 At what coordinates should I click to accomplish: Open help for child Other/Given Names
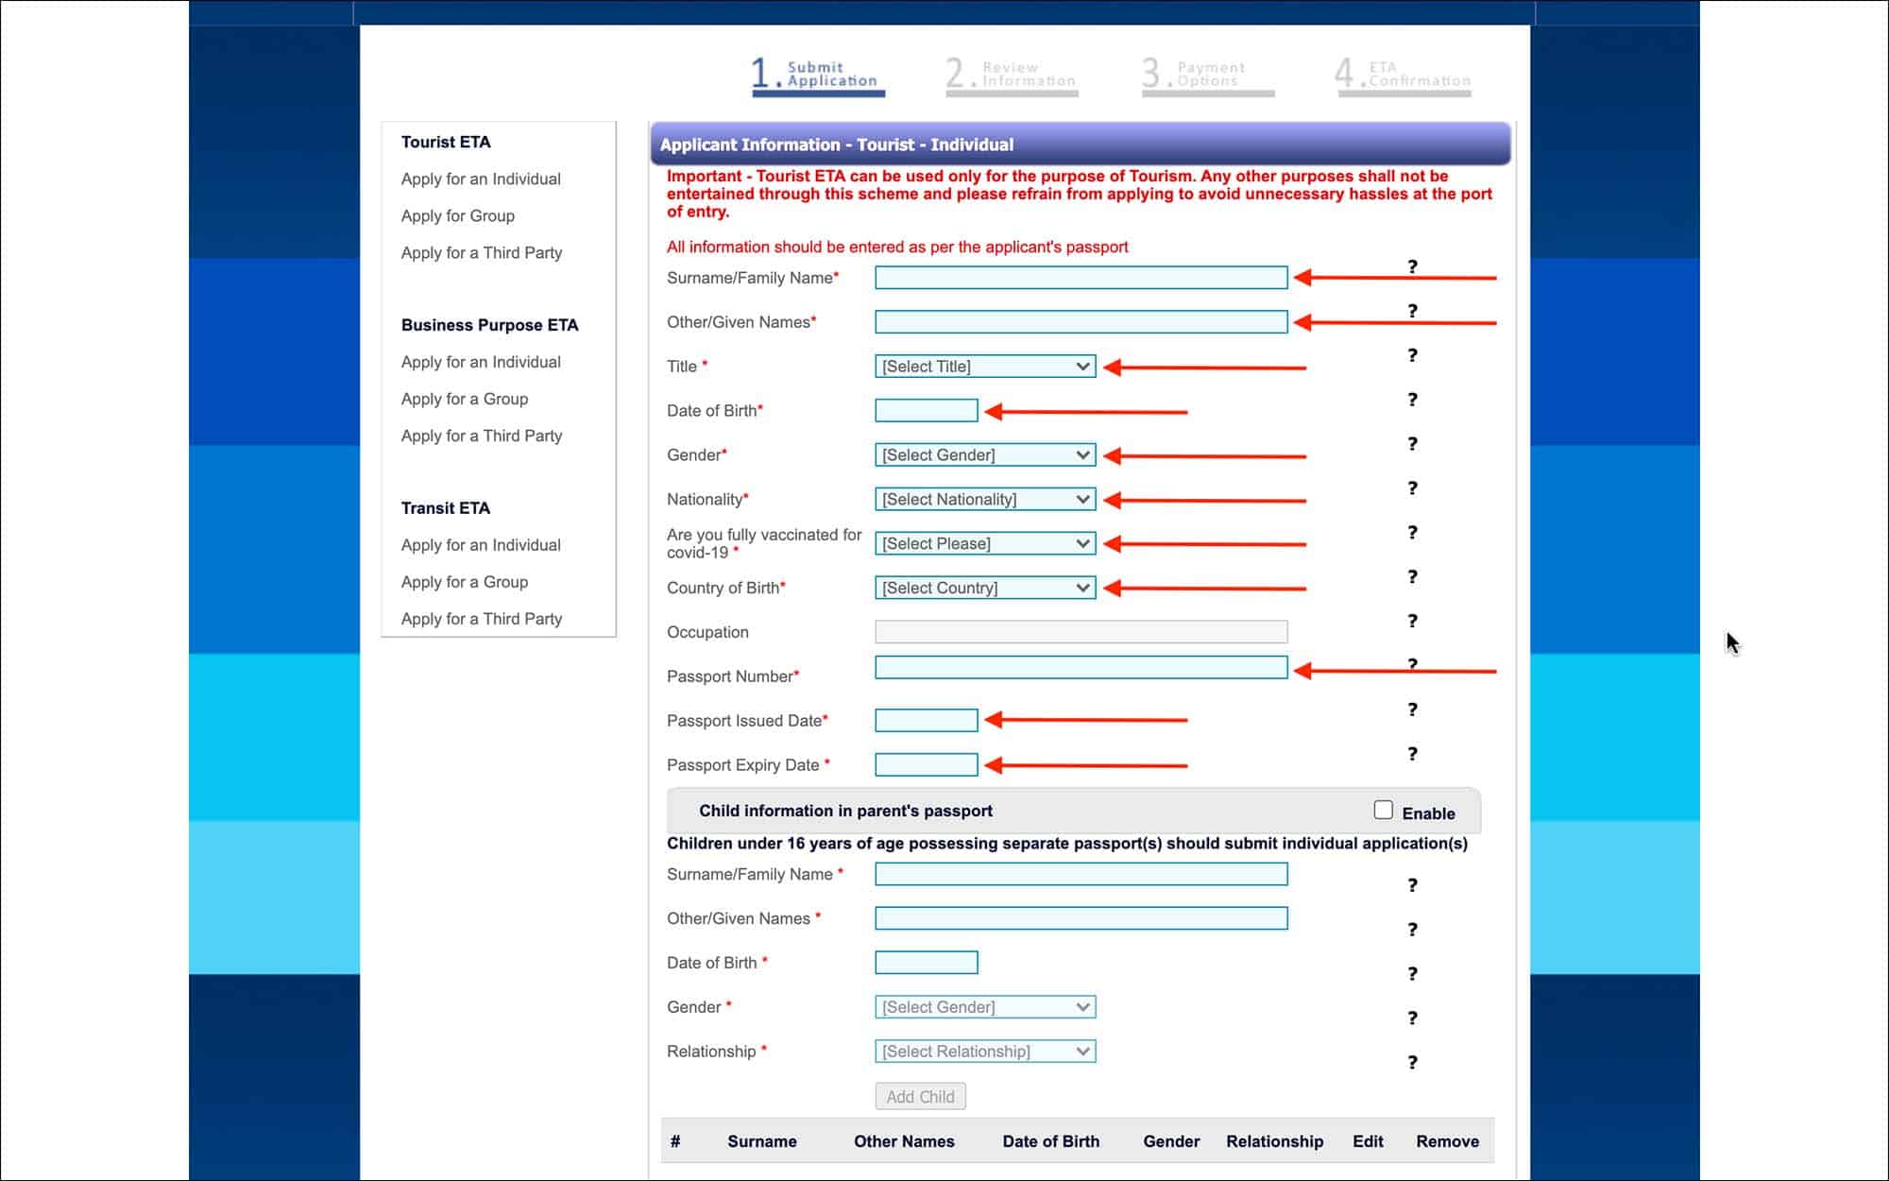[1412, 930]
